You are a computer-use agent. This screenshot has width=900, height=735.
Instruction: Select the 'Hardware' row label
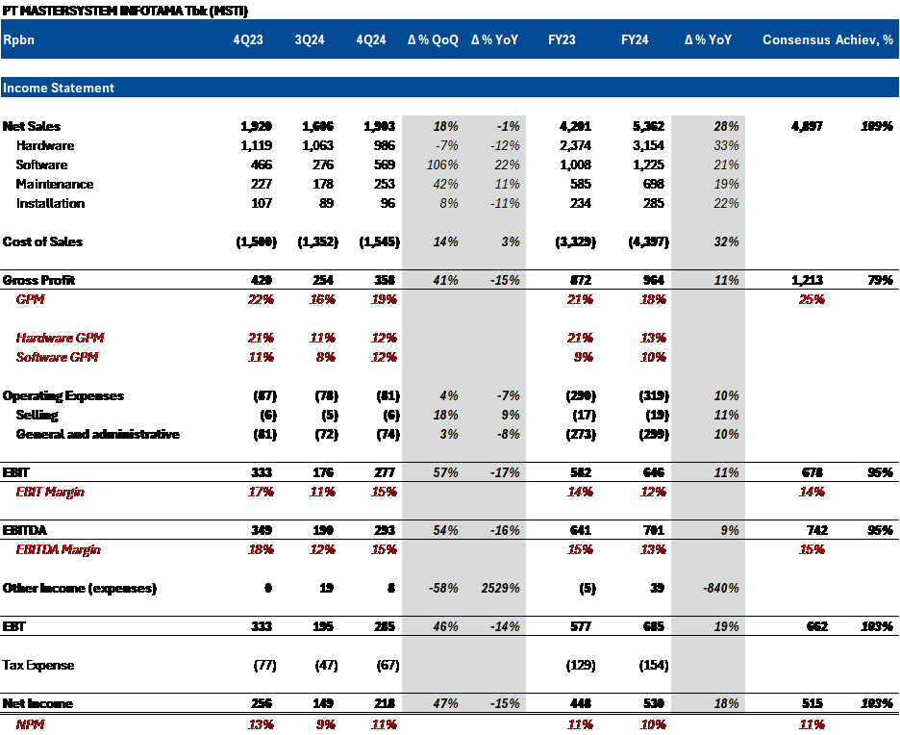coord(45,145)
